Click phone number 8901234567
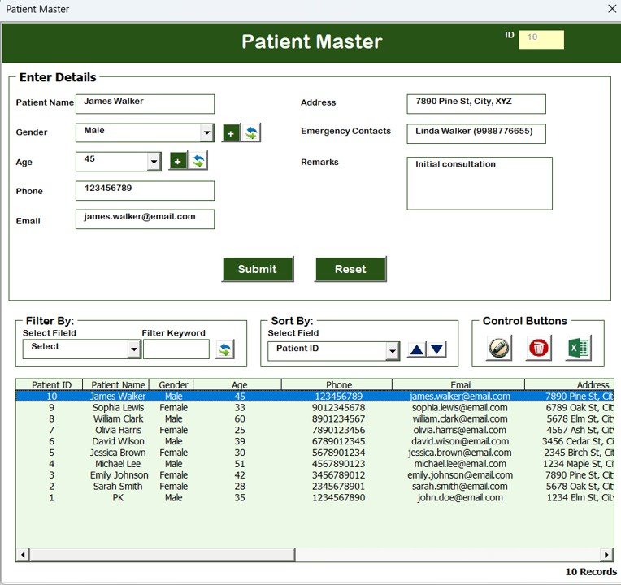This screenshot has height=585, width=621. (339, 418)
